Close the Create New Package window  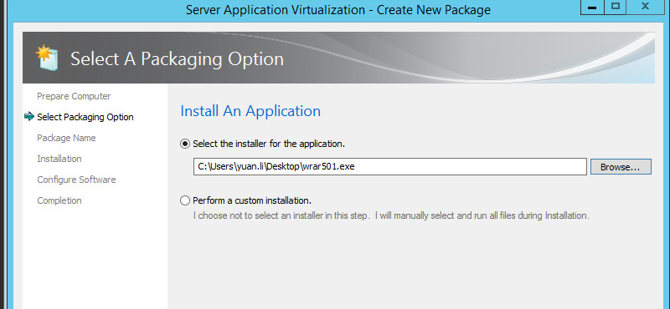646,8
